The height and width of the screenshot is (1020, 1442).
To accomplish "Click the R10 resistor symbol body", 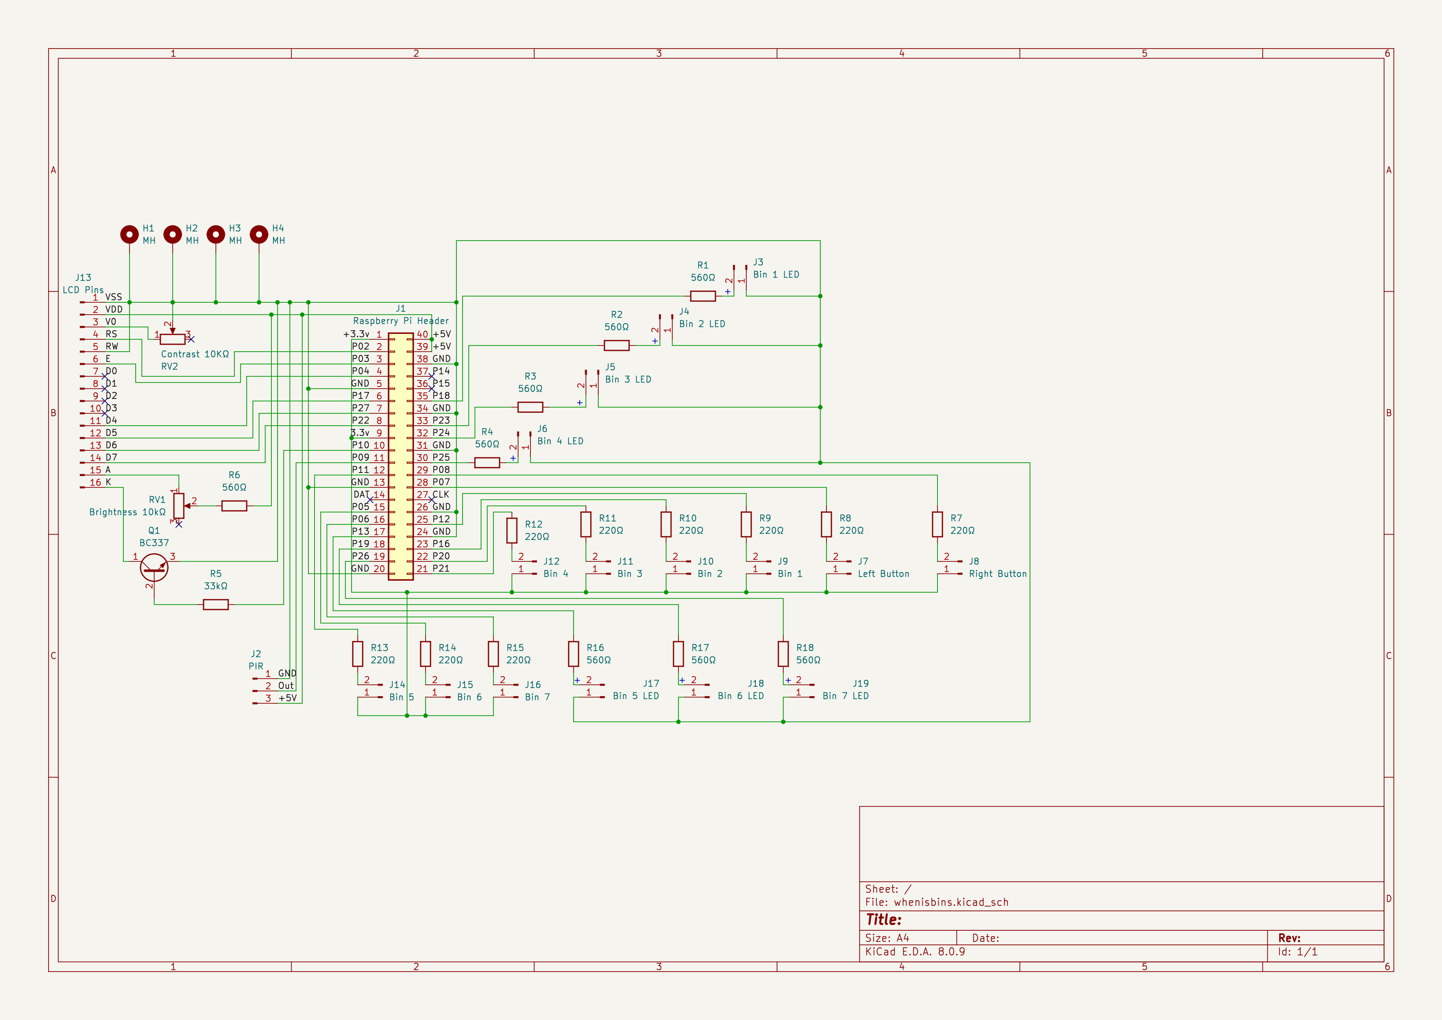I will point(666,524).
